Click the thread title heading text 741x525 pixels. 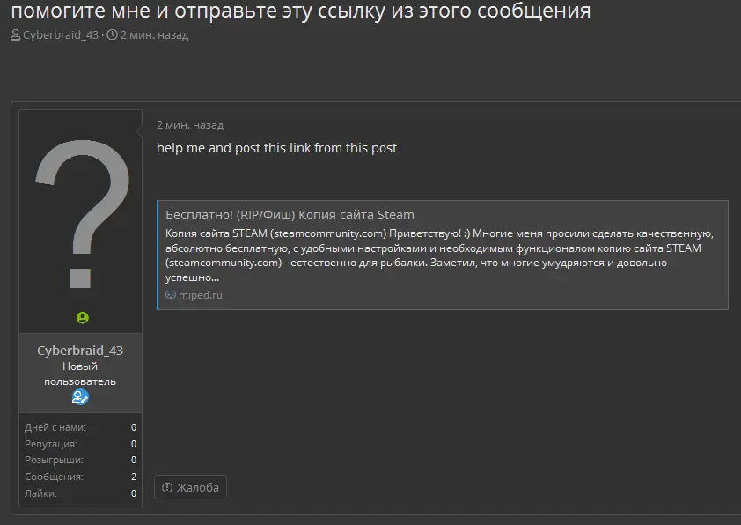pyautogui.click(x=301, y=11)
